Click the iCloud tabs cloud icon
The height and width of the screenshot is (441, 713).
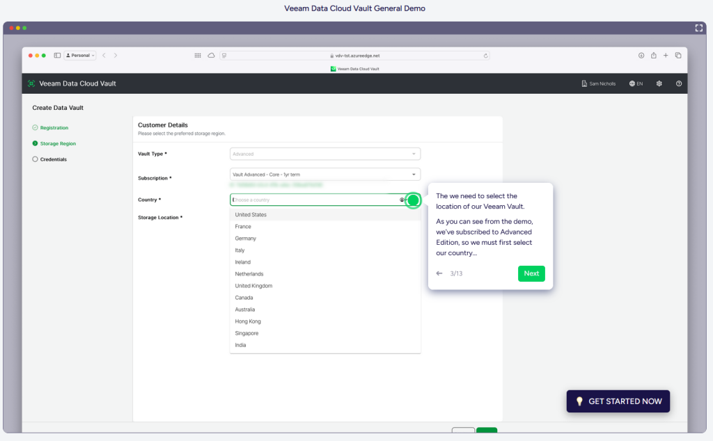tap(212, 56)
